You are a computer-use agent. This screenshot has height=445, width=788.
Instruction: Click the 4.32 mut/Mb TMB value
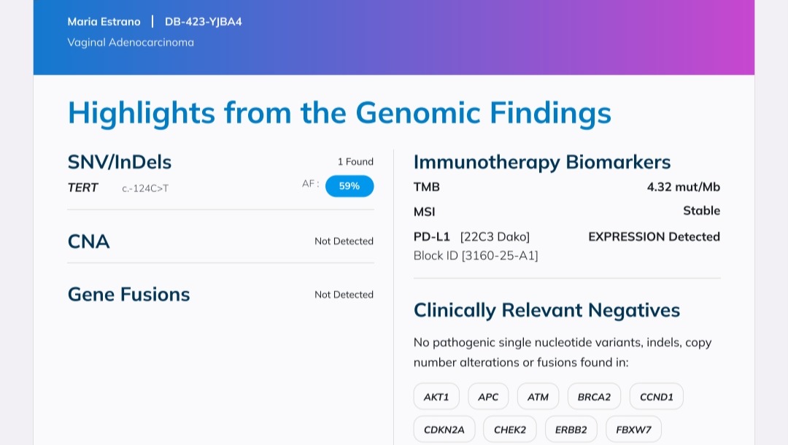[683, 187]
